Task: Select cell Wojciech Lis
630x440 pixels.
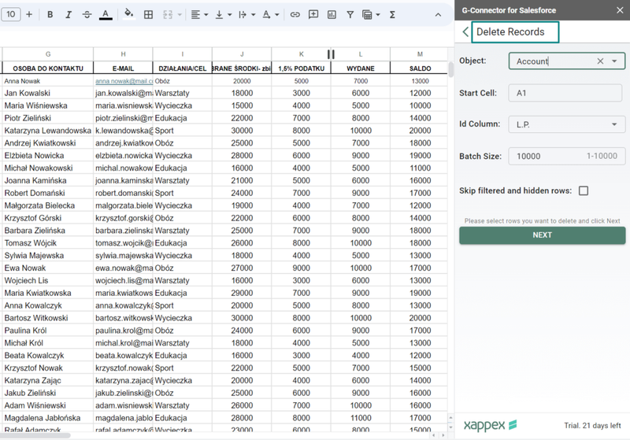Action: [48, 280]
